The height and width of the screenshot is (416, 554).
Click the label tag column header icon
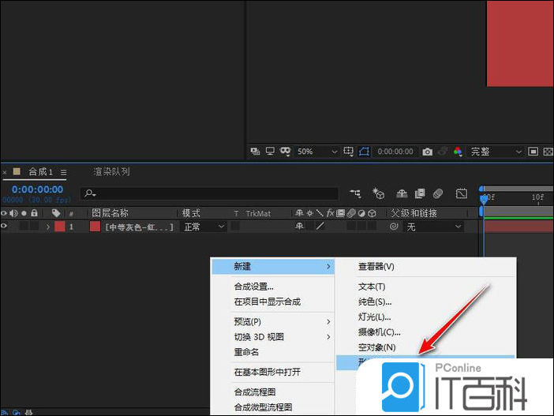click(56, 213)
